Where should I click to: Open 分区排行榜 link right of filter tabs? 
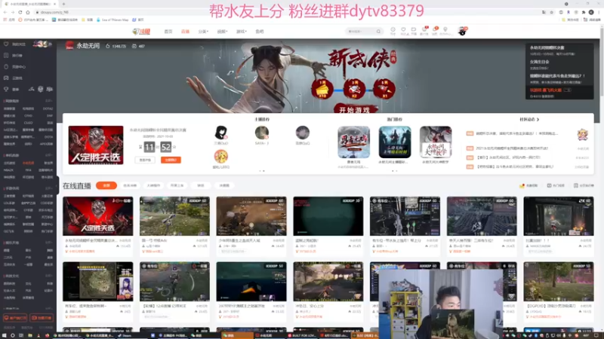click(584, 185)
